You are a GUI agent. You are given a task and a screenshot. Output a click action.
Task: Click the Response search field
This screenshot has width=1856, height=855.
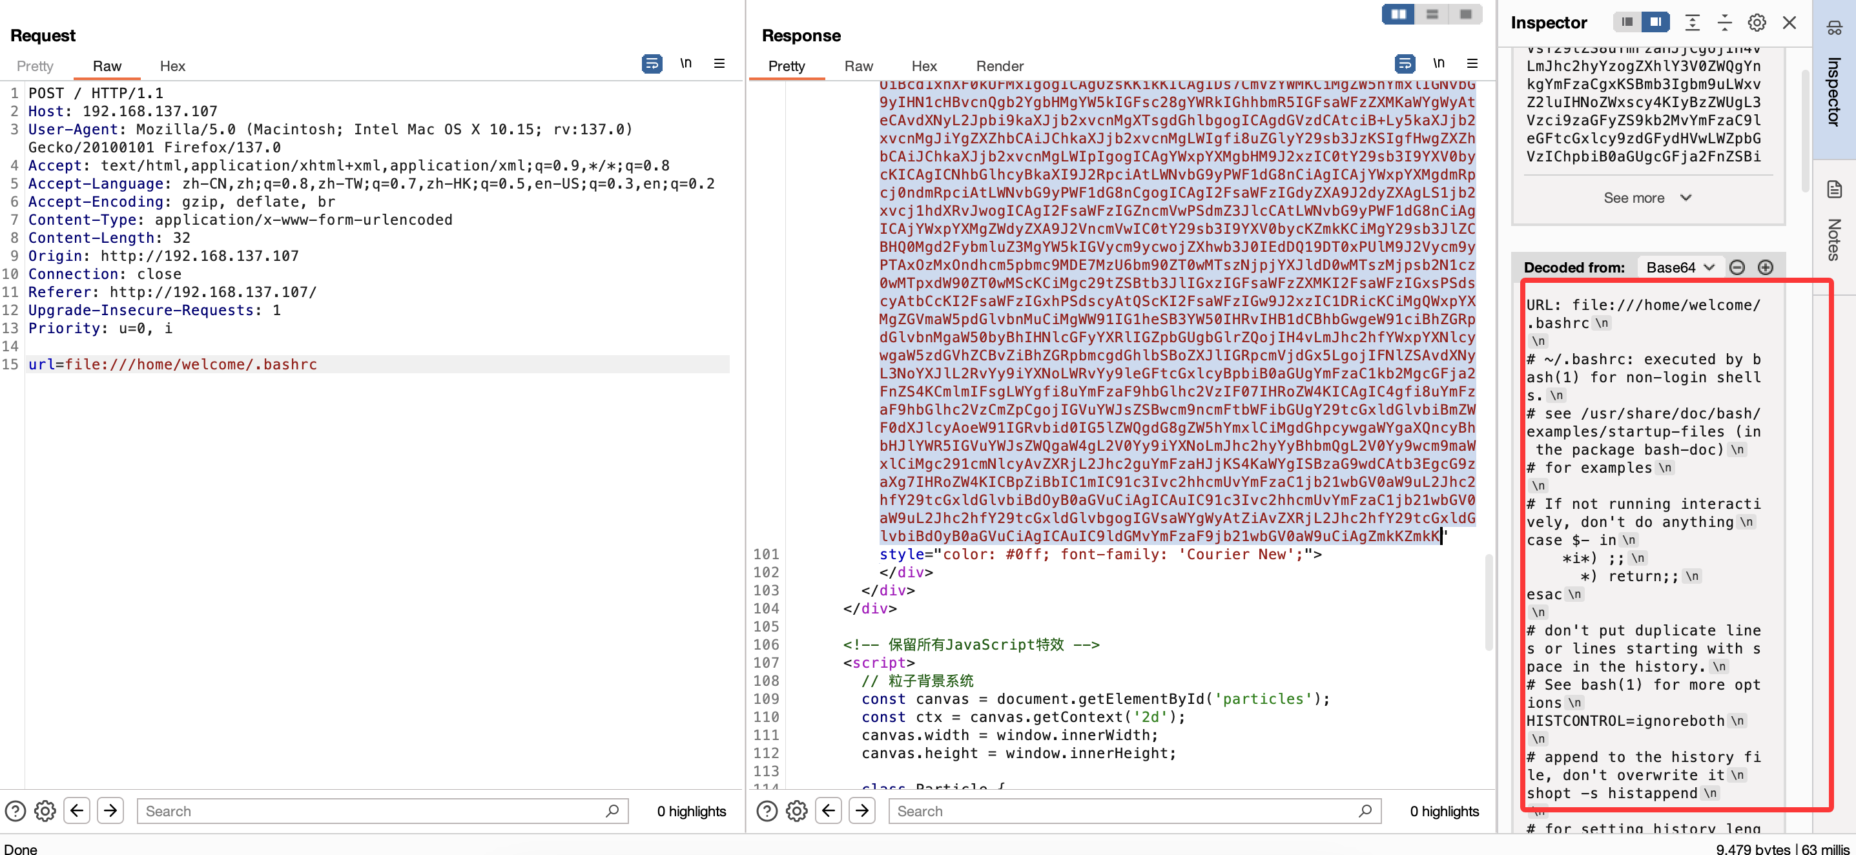tap(1124, 811)
